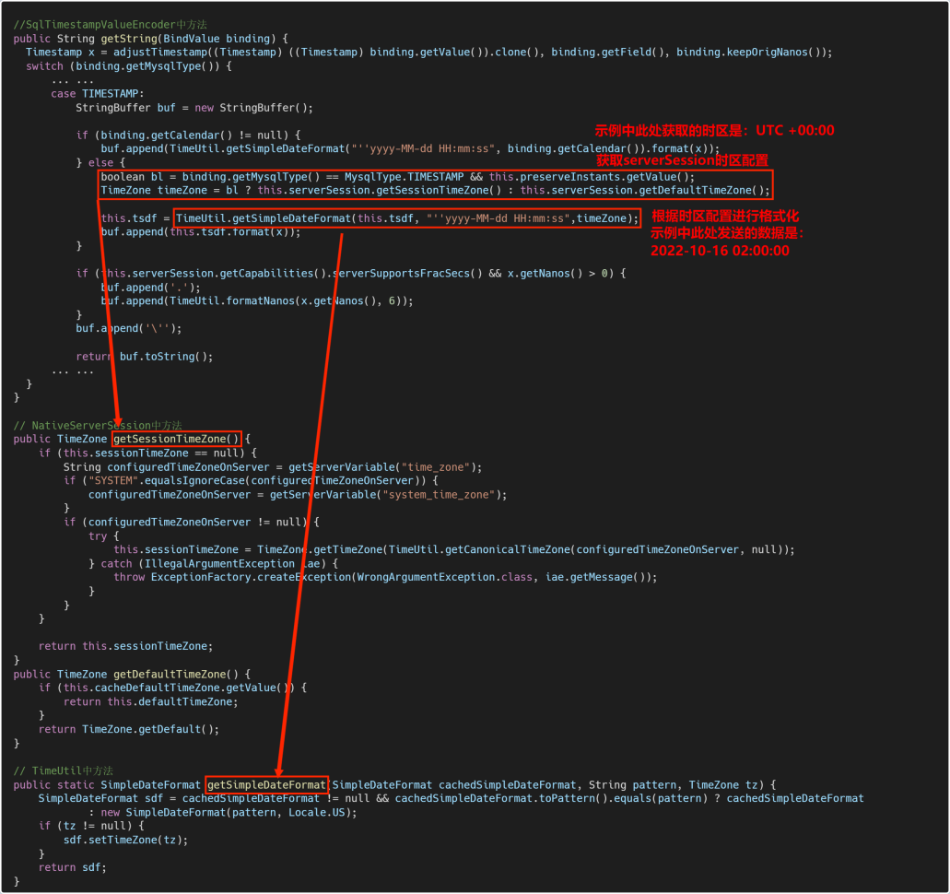Click the highlighted getSimpleDateFormat method name
Image resolution: width=950 pixels, height=894 pixels.
(x=265, y=784)
